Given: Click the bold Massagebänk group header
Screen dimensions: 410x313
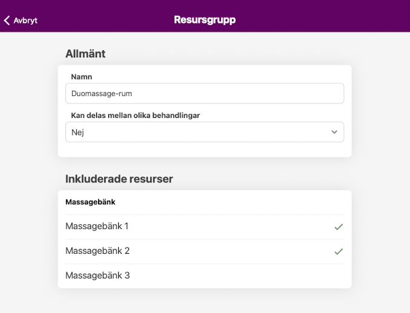Looking at the screenshot, I should 90,202.
